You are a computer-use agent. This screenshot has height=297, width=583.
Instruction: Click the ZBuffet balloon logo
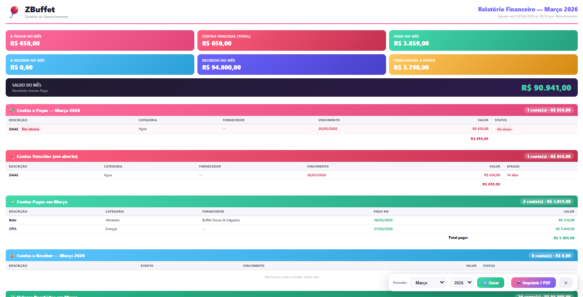pos(14,12)
